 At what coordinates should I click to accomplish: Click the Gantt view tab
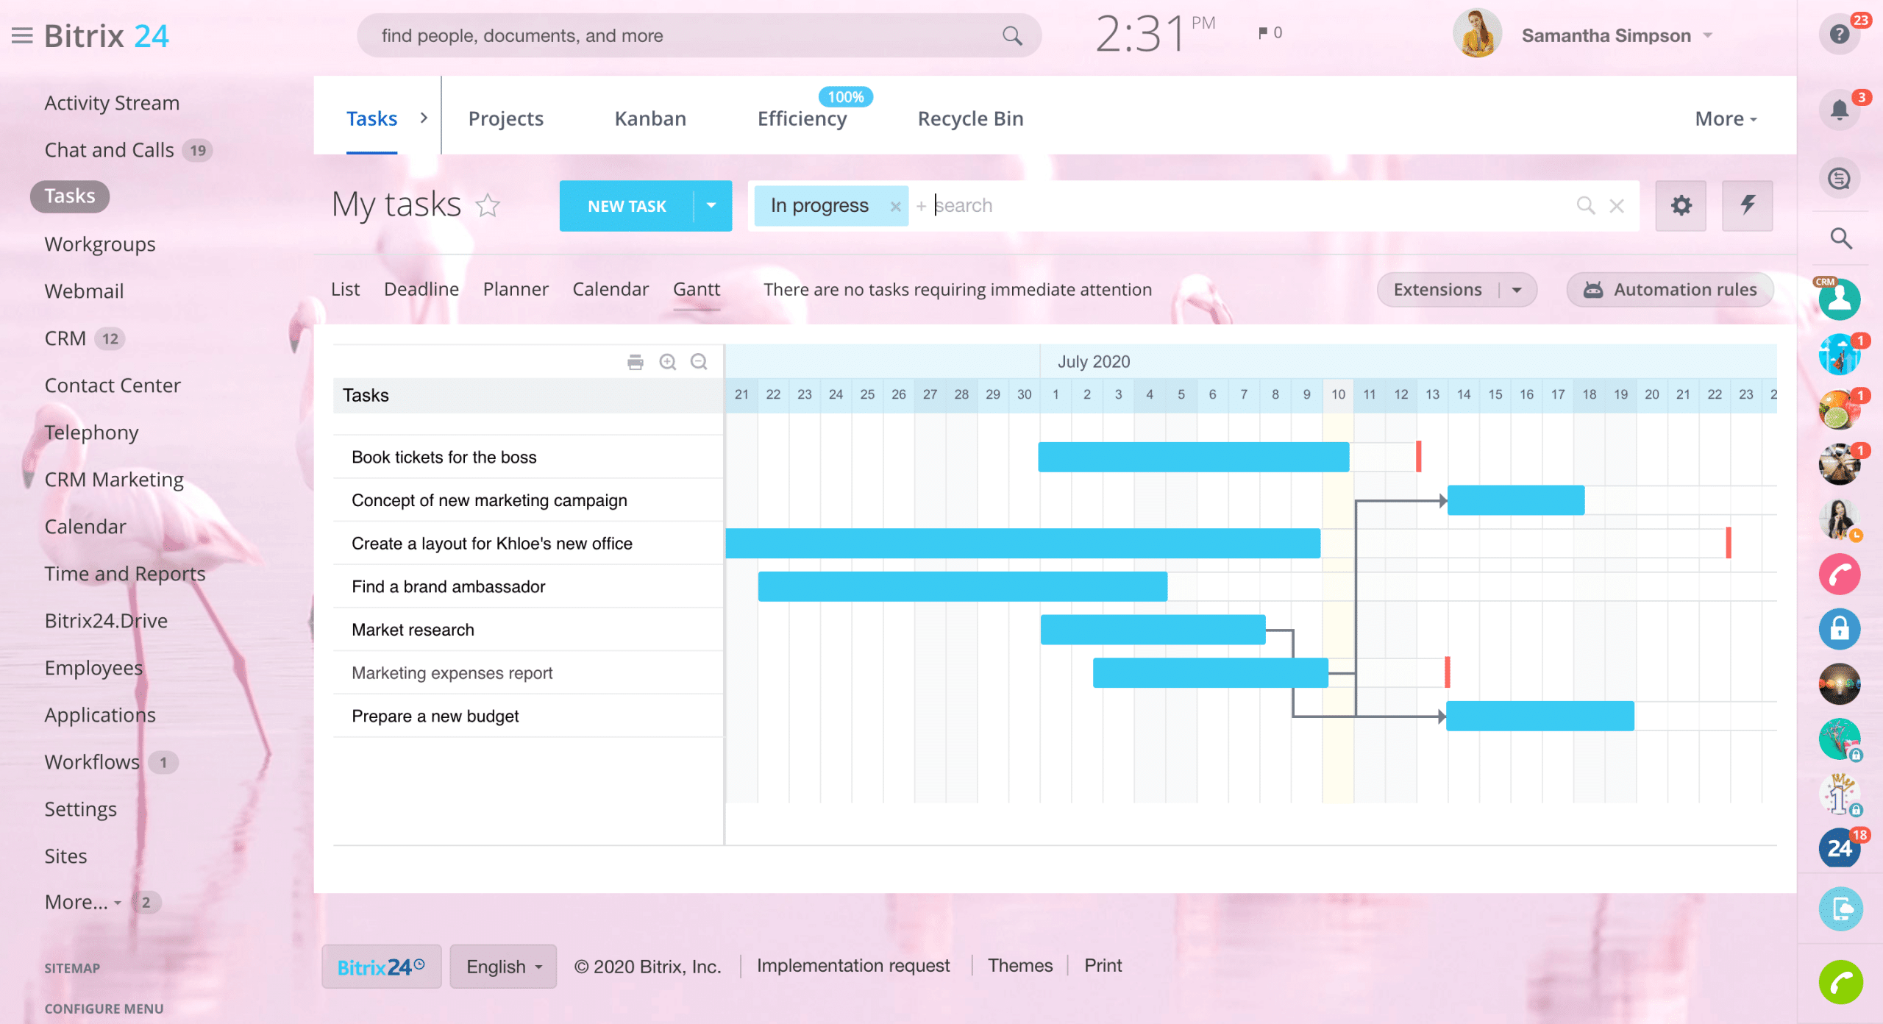coord(698,289)
